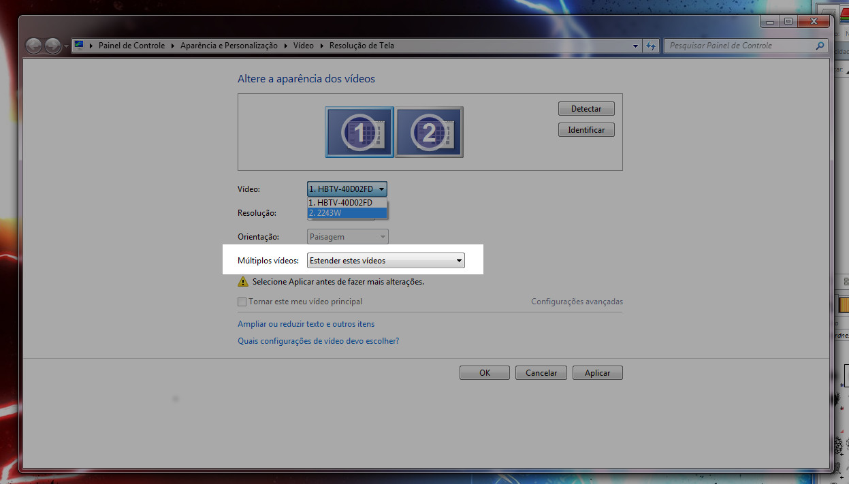Enable Tornar este meu vídeo principal checkbox

242,302
